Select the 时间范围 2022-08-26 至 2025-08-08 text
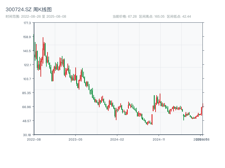 36,17
